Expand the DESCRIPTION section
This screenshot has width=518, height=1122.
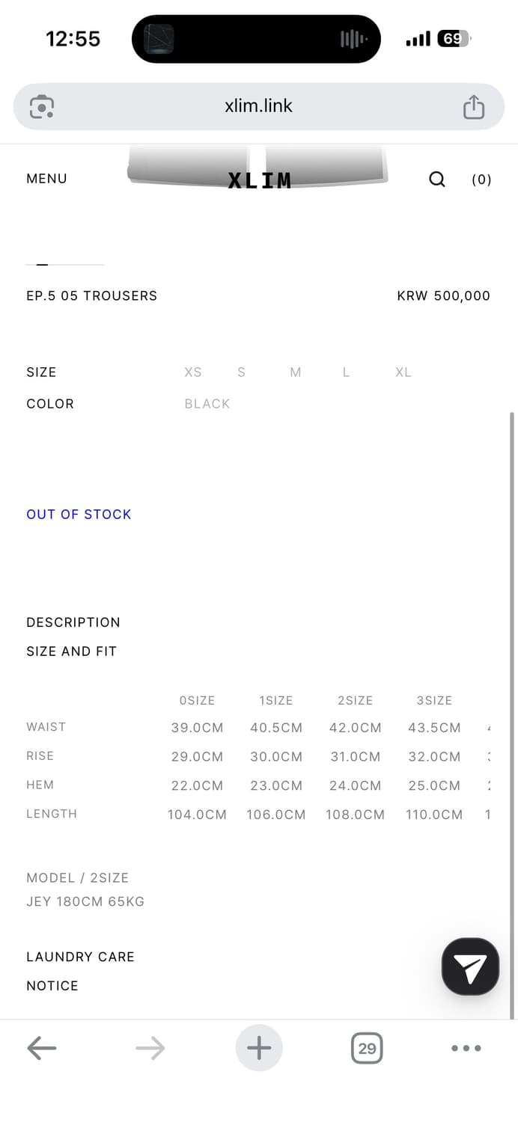[x=73, y=622]
